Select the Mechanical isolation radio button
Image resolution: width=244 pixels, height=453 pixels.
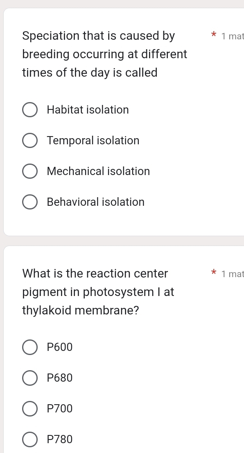pyautogui.click(x=30, y=171)
